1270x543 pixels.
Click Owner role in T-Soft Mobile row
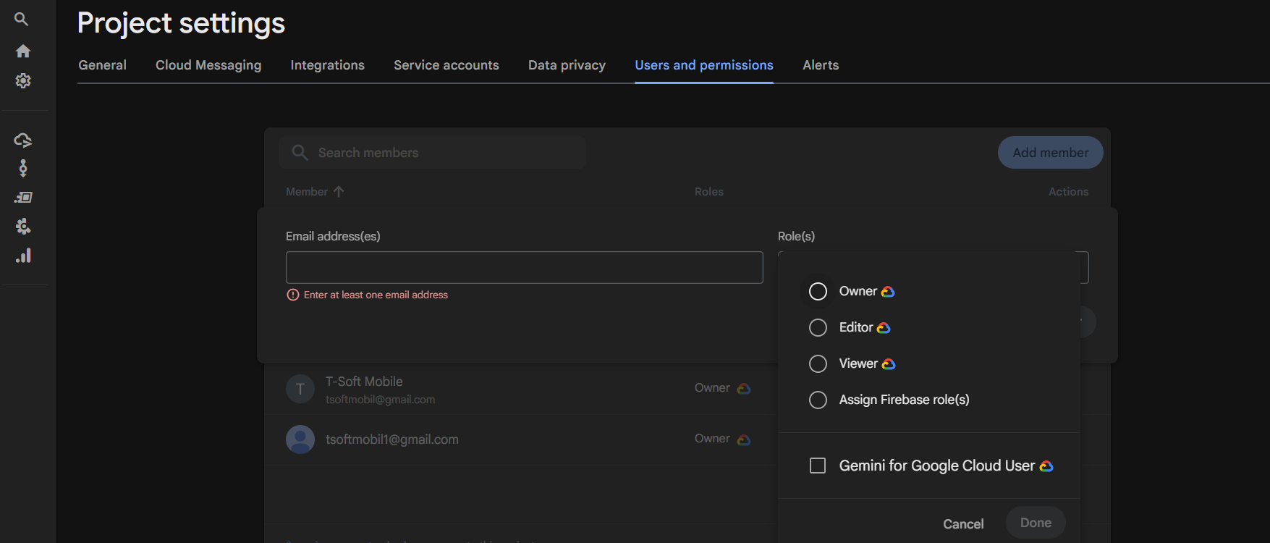(x=712, y=388)
